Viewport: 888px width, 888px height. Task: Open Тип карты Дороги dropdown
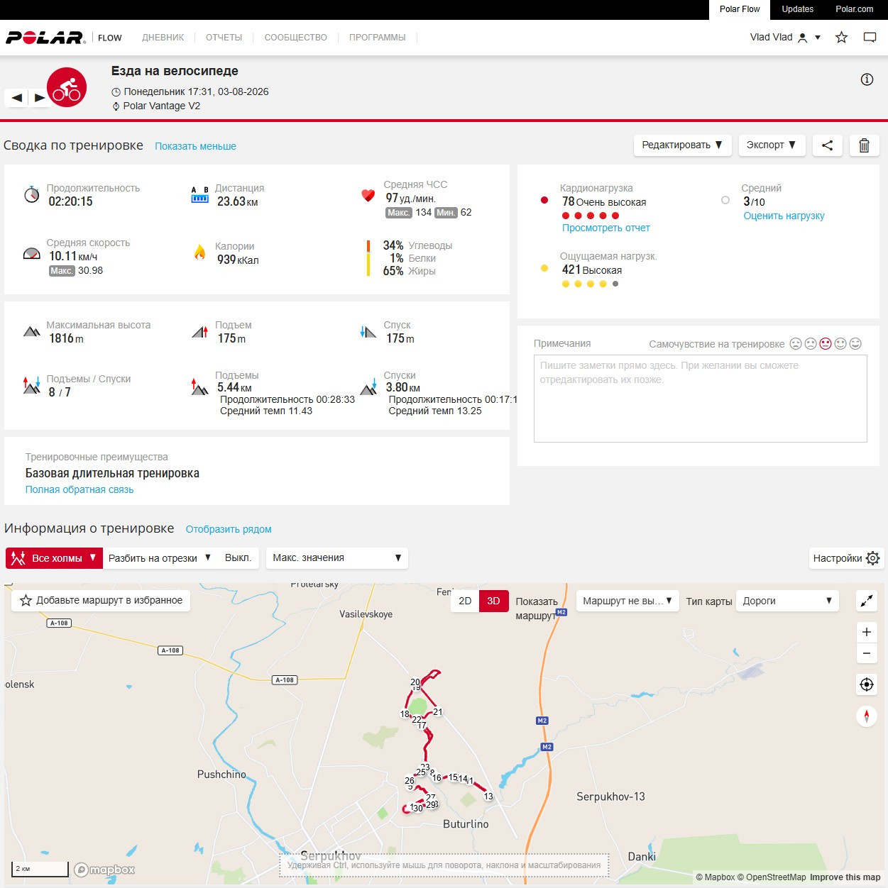tap(787, 601)
